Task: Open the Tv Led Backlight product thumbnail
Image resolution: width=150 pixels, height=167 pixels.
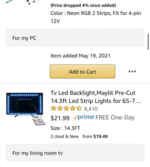Action: 26,109
